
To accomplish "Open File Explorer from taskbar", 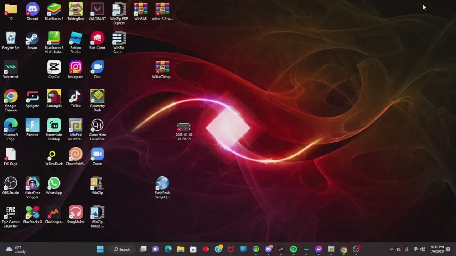I will point(181,249).
